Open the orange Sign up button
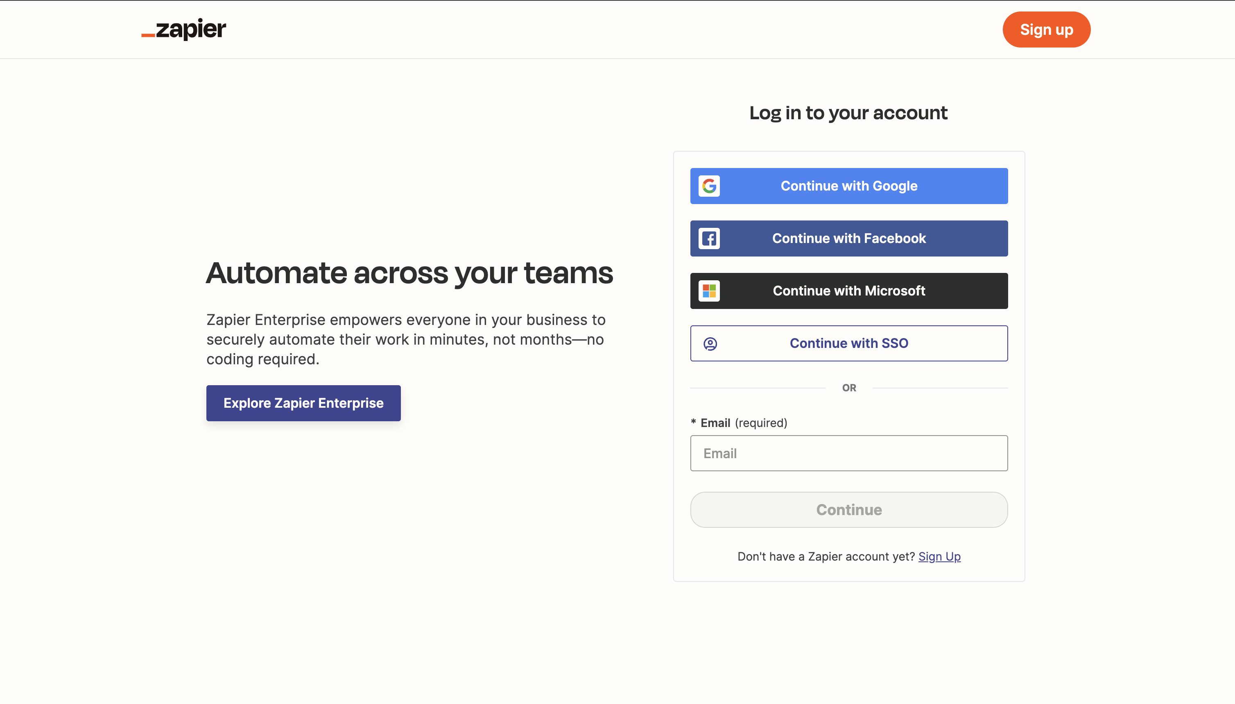 point(1046,30)
